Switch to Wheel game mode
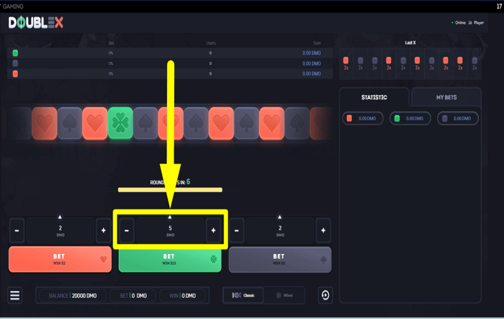Screen dimensions: 504x319 click(x=284, y=295)
